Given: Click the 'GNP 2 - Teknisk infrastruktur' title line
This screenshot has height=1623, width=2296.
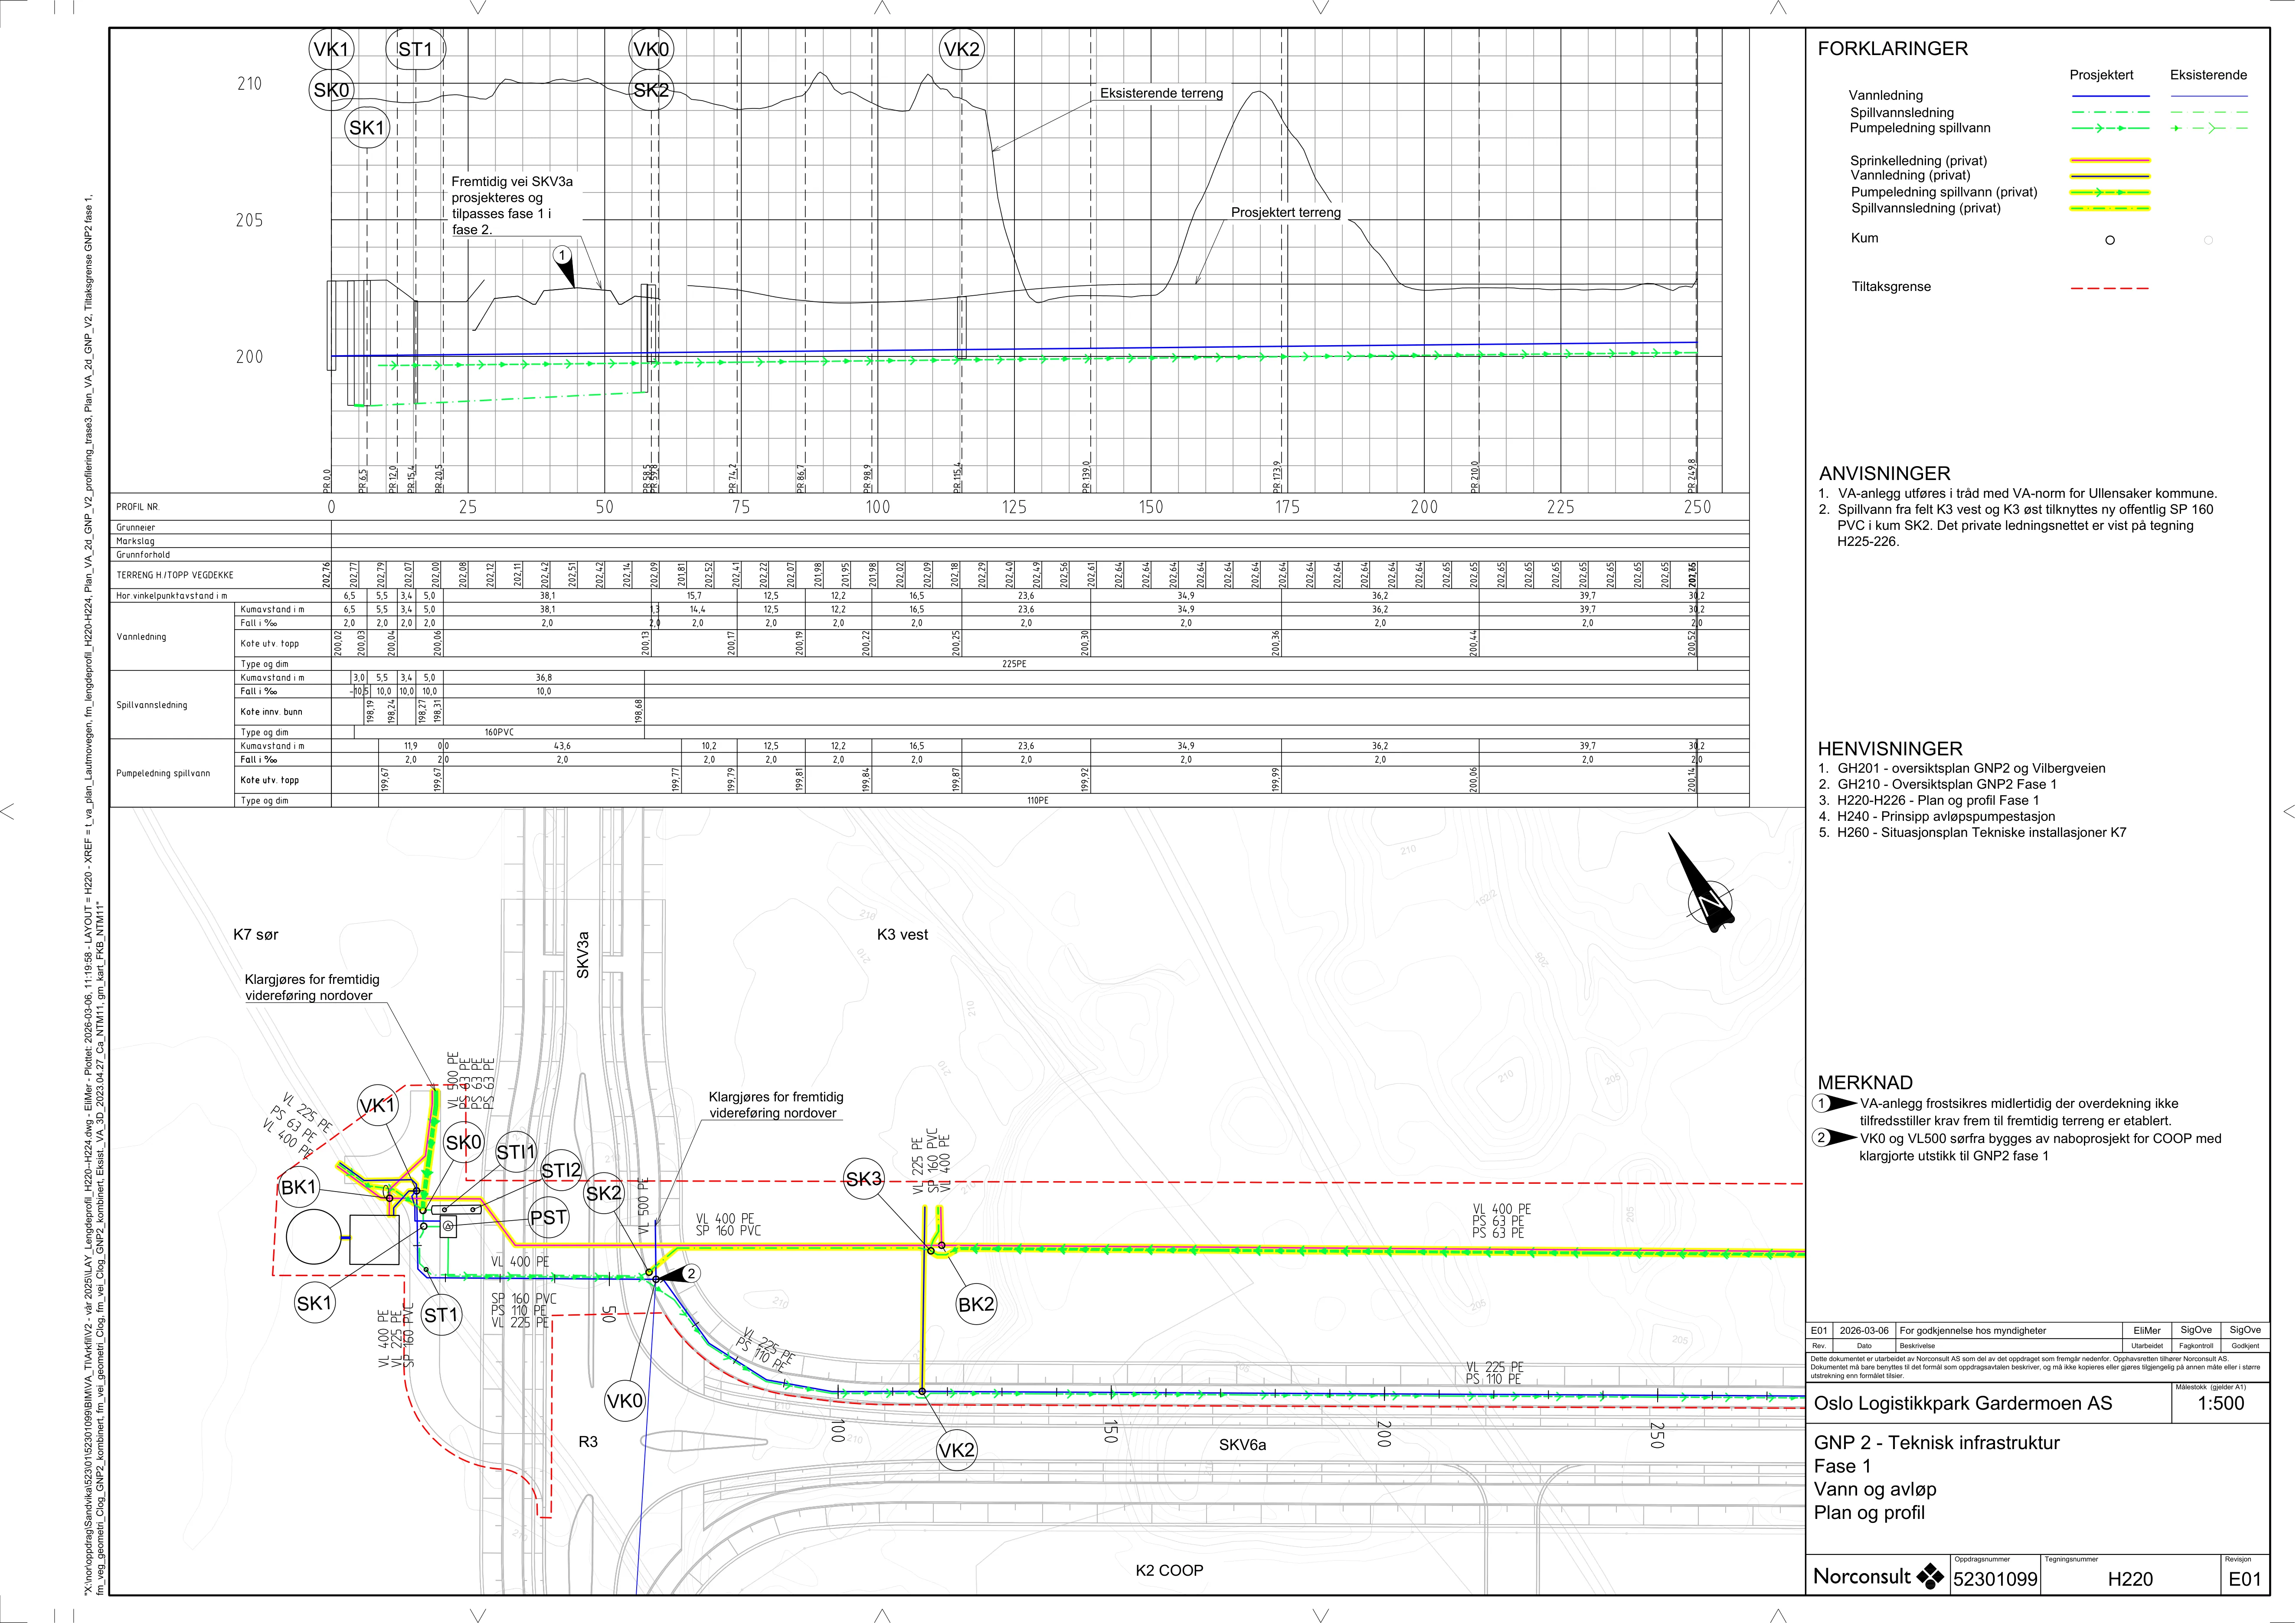Looking at the screenshot, I should tap(1937, 1443).
